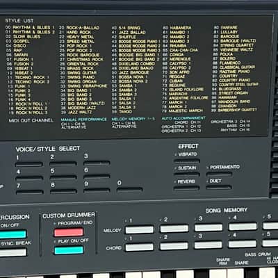The height and width of the screenshot is (278, 278).
Task: Push Voice/Style Select button 4
Action: pyautogui.click(x=29, y=179)
